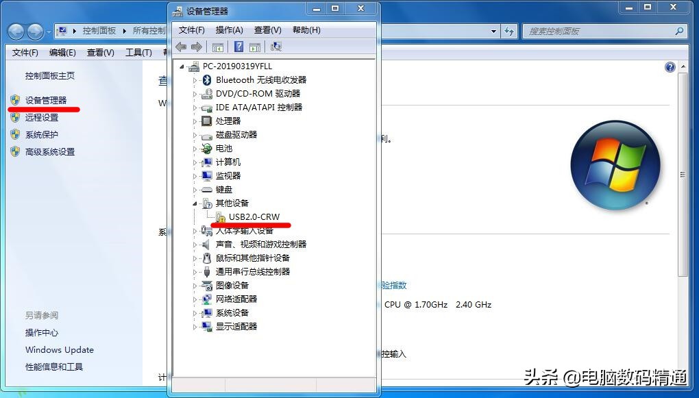699x398 pixels.
Task: Click the blue help icon near the scrollbar
Action: 670,66
